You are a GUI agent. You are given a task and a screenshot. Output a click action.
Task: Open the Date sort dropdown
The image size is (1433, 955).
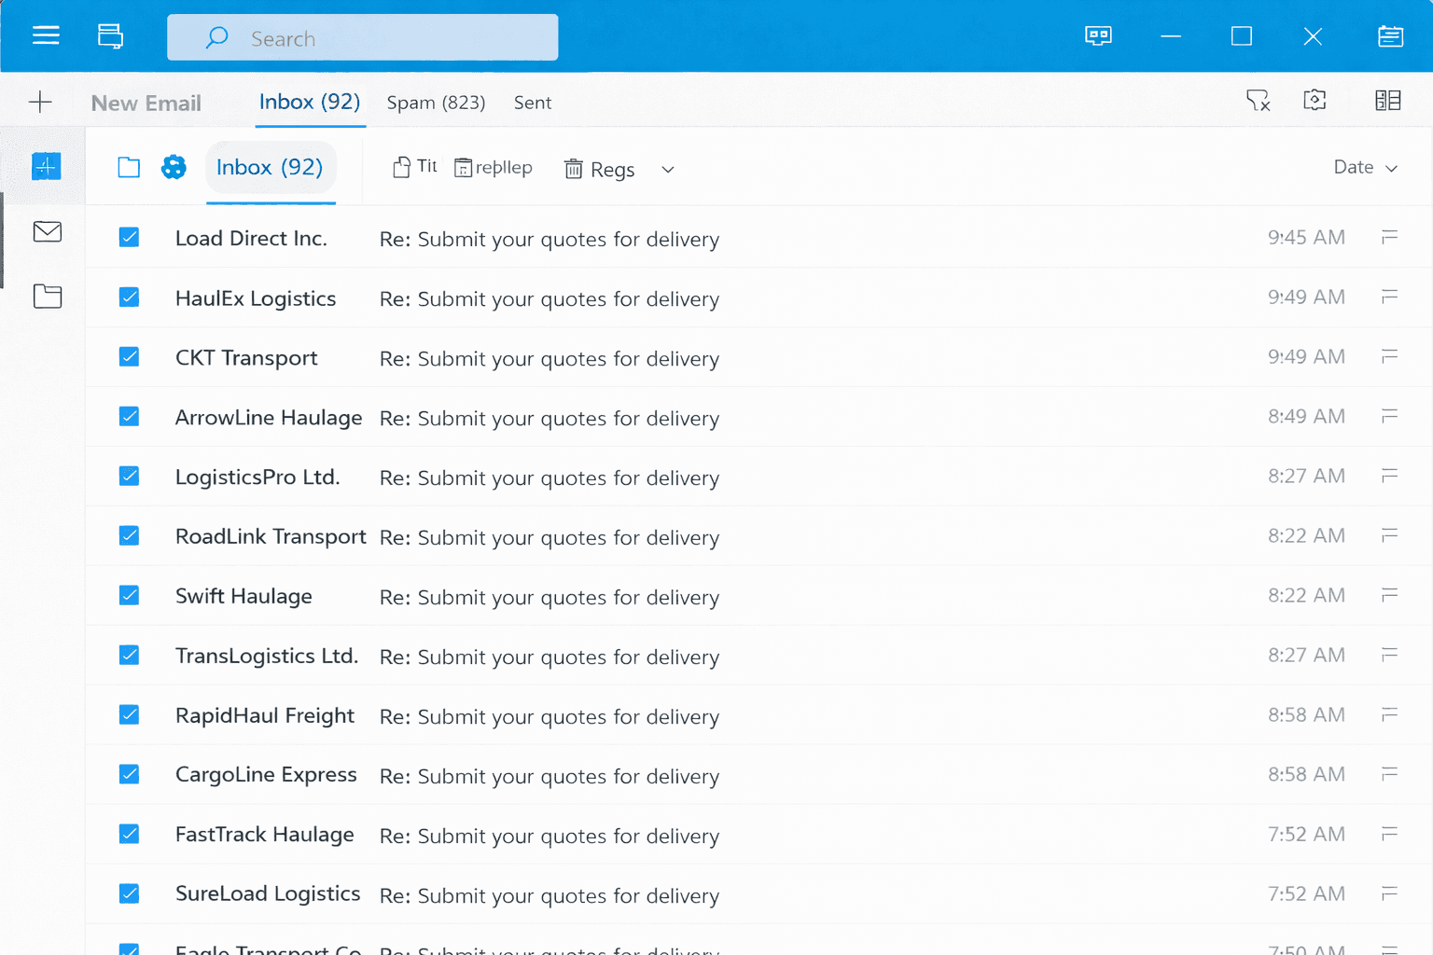click(x=1365, y=167)
